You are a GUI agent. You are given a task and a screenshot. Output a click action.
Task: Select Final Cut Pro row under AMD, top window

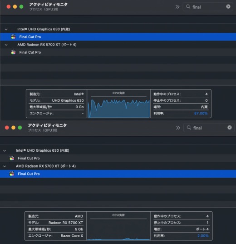pyautogui.click(x=118, y=52)
